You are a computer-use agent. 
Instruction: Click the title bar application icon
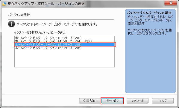pos(4,4)
